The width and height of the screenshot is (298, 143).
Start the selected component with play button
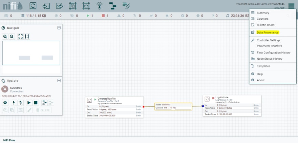click(29, 103)
